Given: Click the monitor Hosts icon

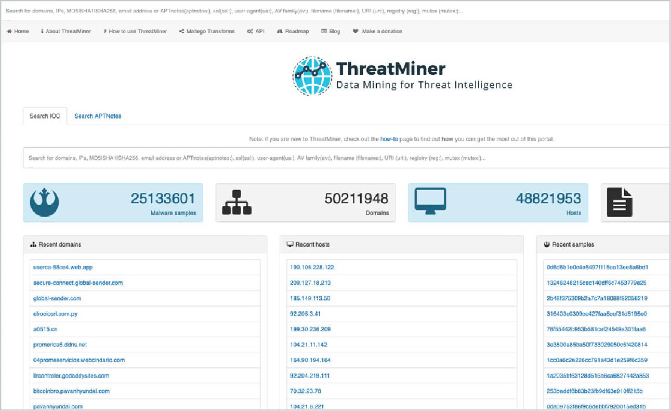Looking at the screenshot, I should point(430,202).
